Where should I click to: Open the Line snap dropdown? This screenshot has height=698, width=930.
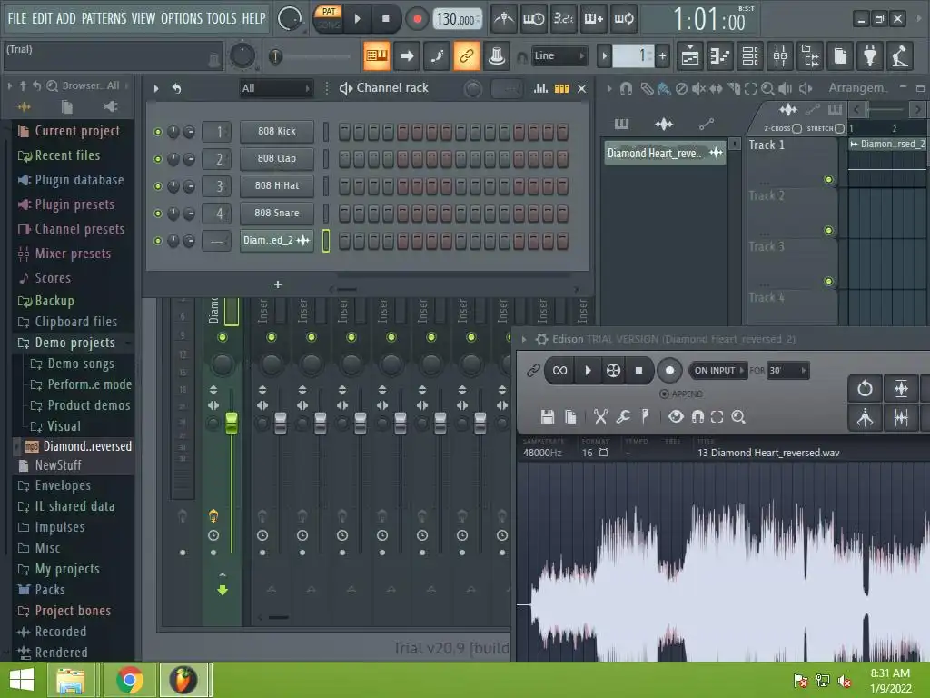[x=559, y=55]
